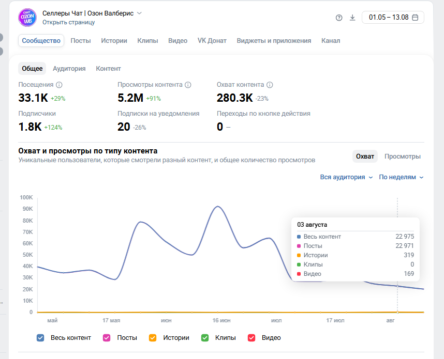
Task: Expand the community name switcher chevron
Action: tap(139, 13)
